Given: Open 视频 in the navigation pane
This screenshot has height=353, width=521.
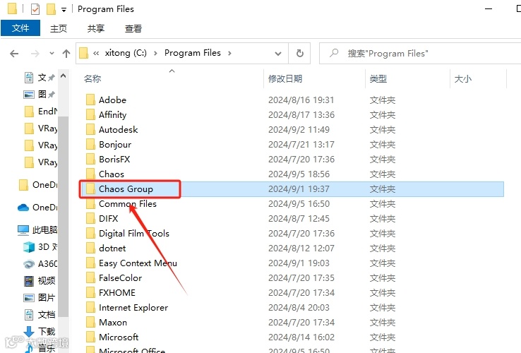Looking at the screenshot, I should click(x=40, y=280).
